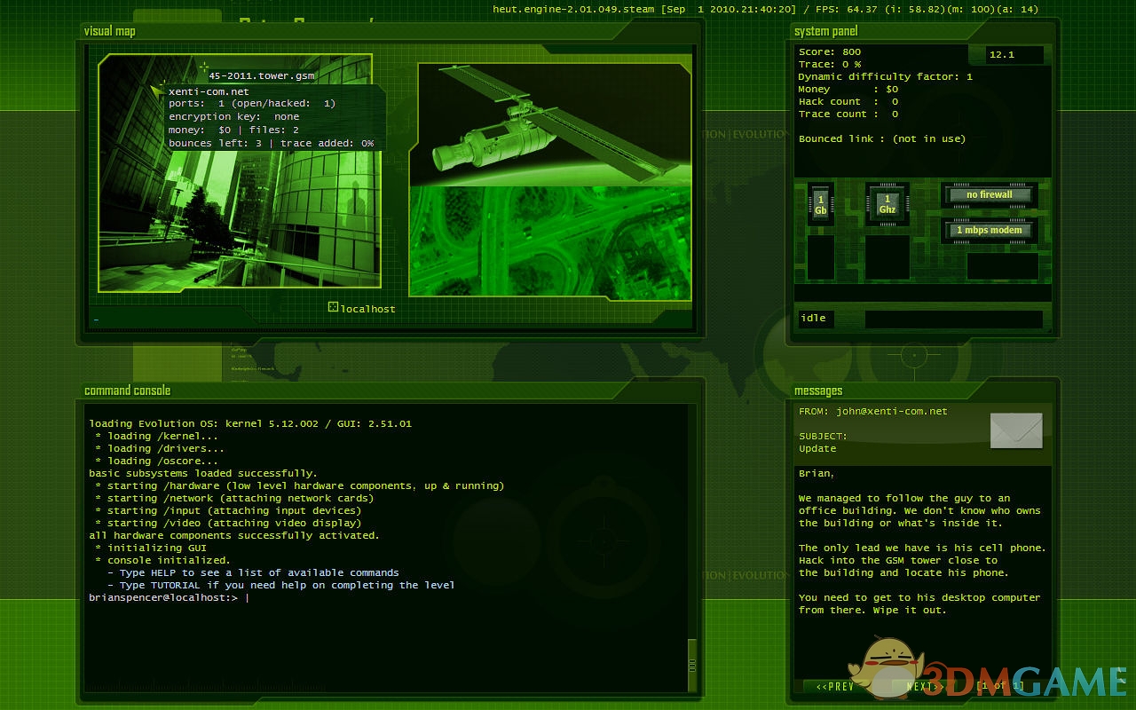The width and height of the screenshot is (1136, 710).
Task: Click the xenti-com.net server marker
Action: [160, 91]
